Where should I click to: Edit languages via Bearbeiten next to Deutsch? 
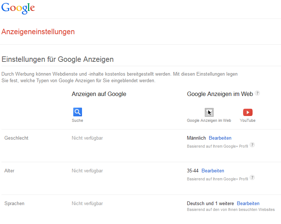coord(248,203)
